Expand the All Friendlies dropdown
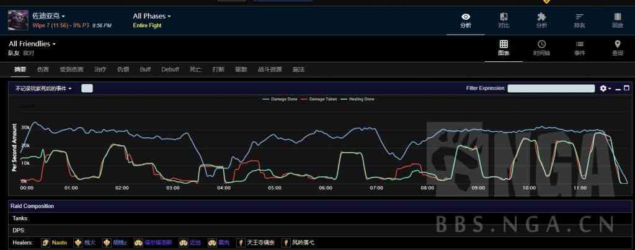This screenshot has width=635, height=250. point(32,43)
